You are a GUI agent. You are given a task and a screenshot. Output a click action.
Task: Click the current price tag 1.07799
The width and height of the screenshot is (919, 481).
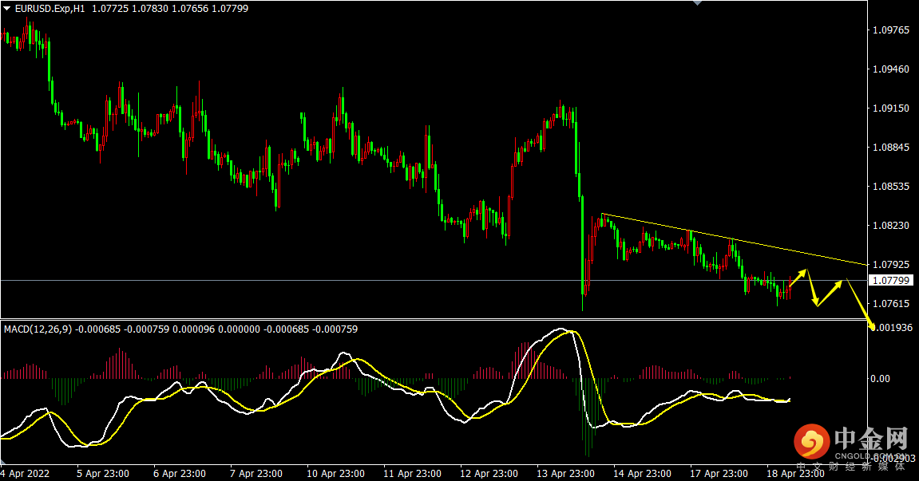pyautogui.click(x=890, y=281)
